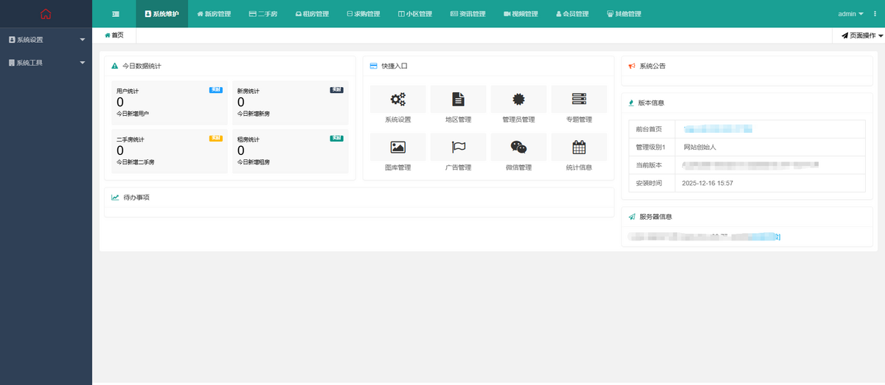Open 广告管理 flag shortcut icon

pos(458,148)
